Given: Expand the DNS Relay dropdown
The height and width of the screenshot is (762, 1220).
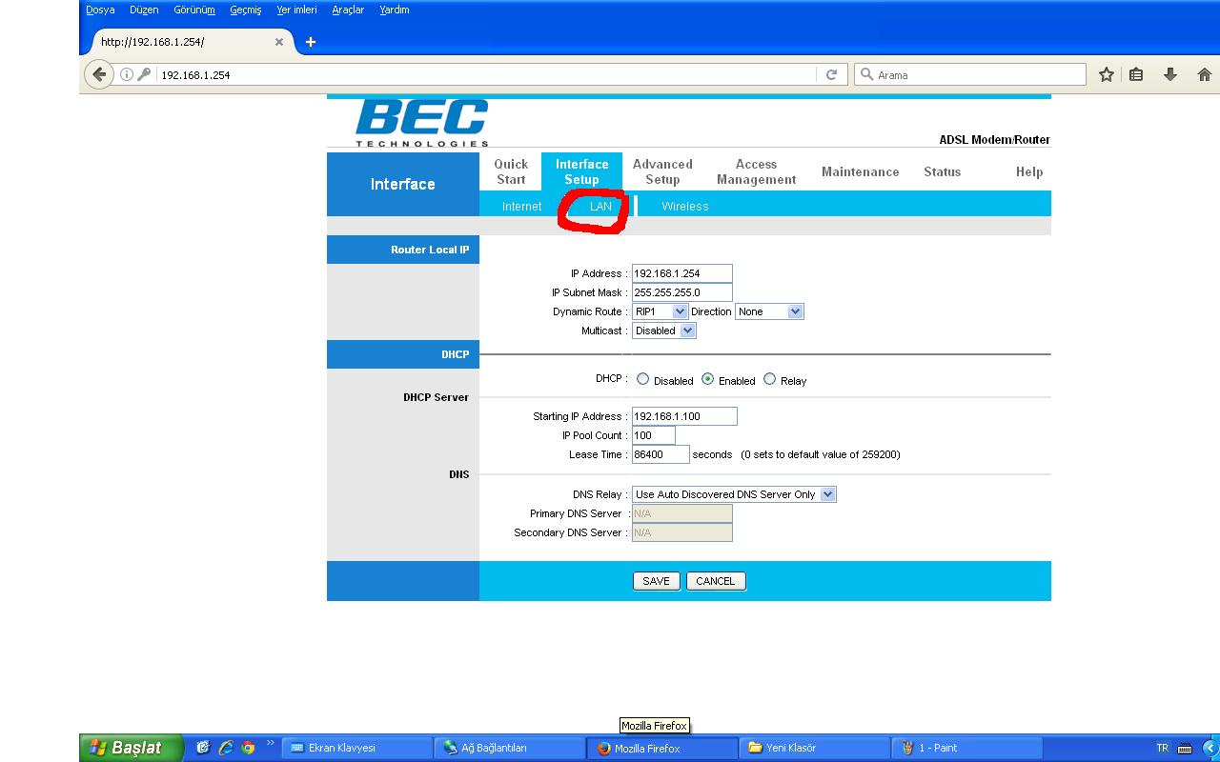Looking at the screenshot, I should [733, 494].
